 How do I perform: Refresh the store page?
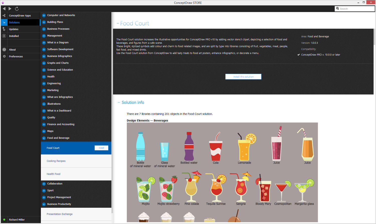click(x=17, y=9)
